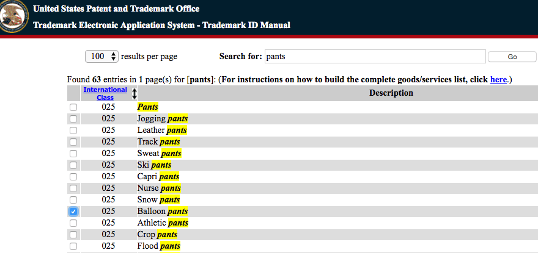Click the 'Flood pants' description
This screenshot has height=253, width=538.
point(159,246)
